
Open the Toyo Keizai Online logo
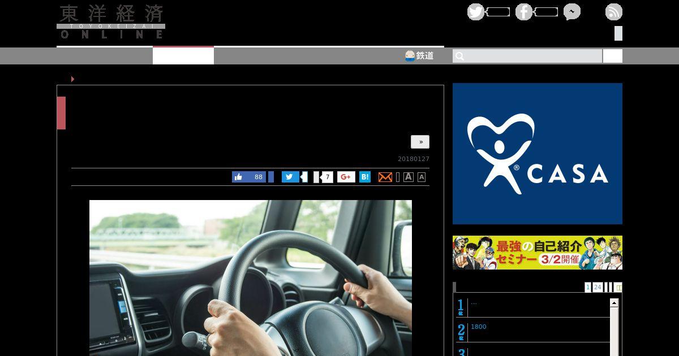coord(111,21)
